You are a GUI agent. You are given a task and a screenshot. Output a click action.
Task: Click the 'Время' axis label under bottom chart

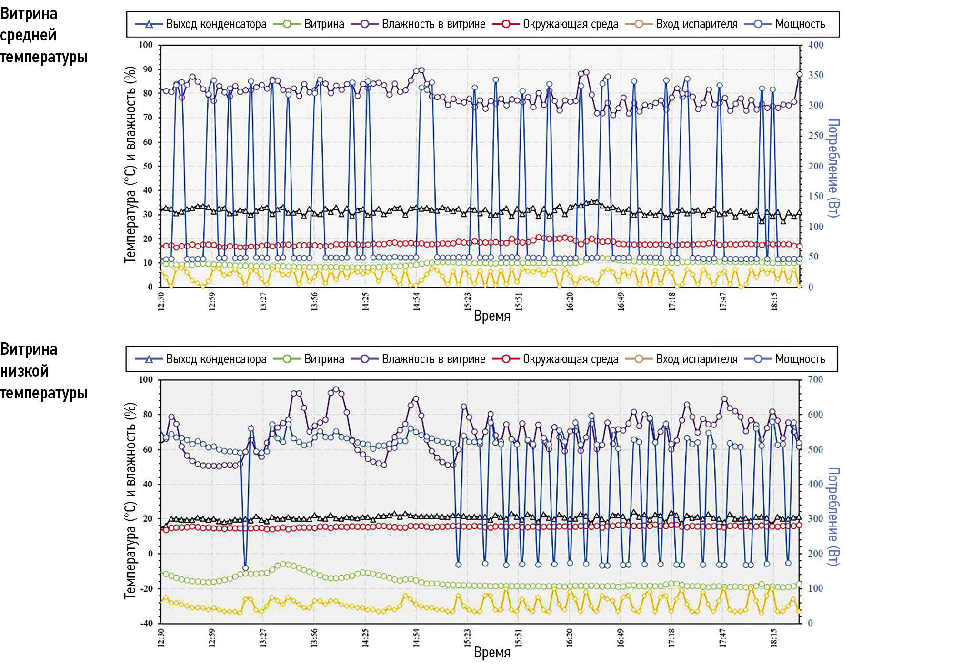[492, 652]
